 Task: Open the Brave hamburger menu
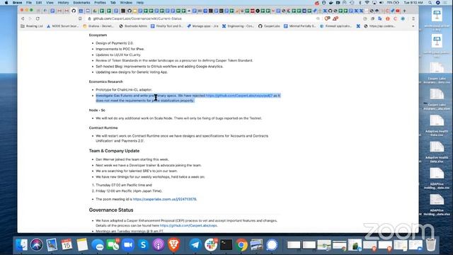pos(413,18)
